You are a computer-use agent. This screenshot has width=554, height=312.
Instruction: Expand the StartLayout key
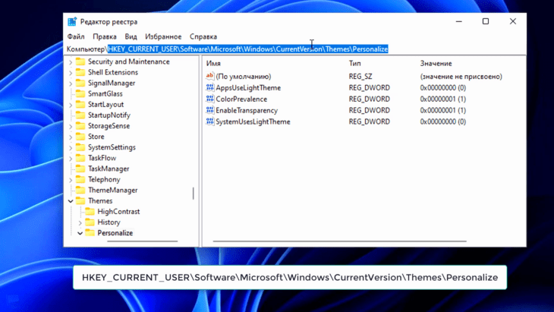(x=71, y=105)
